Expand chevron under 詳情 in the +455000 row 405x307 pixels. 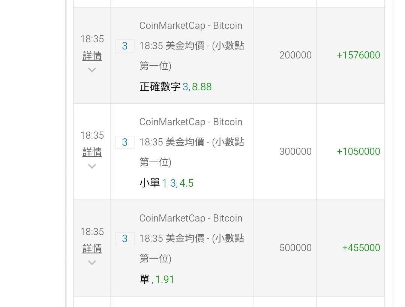coord(92,263)
